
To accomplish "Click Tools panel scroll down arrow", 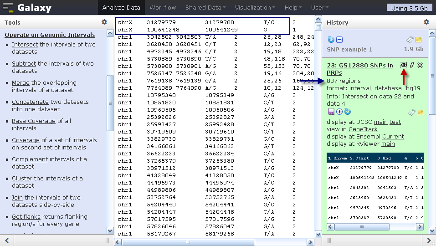I will coord(110,231).
